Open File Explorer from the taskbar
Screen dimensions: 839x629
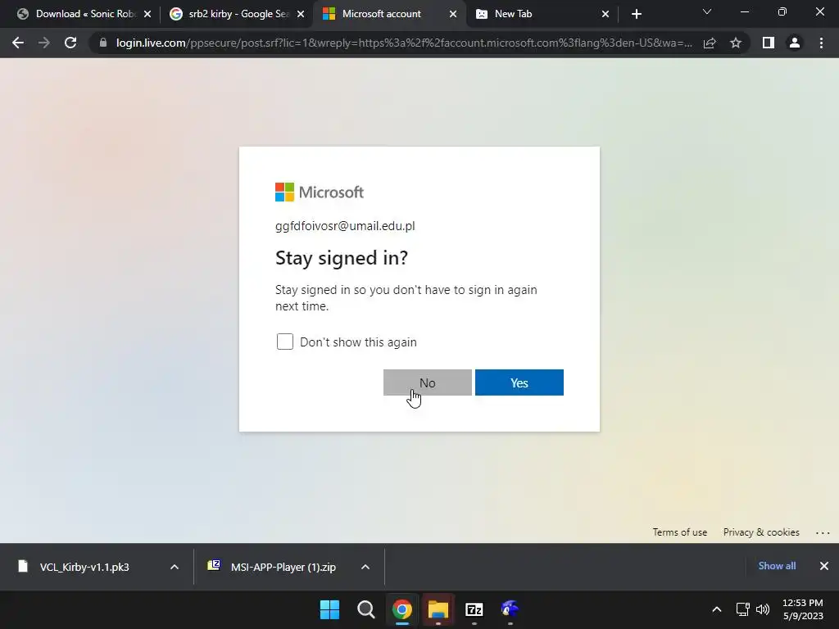pyautogui.click(x=438, y=609)
